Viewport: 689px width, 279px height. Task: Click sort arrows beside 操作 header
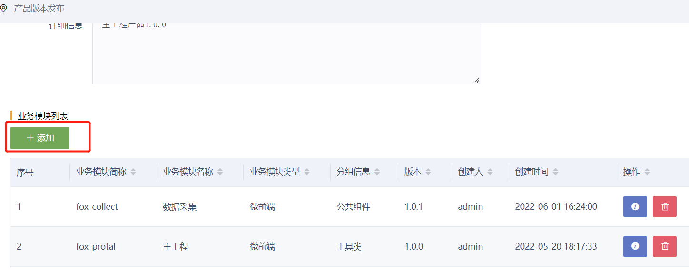(x=647, y=172)
